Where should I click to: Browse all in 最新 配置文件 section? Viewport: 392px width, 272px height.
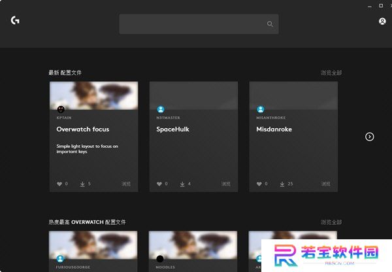point(331,73)
